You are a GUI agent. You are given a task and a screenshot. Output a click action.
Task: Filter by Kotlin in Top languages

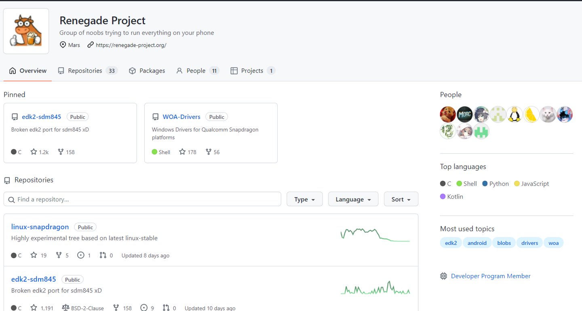coord(451,196)
